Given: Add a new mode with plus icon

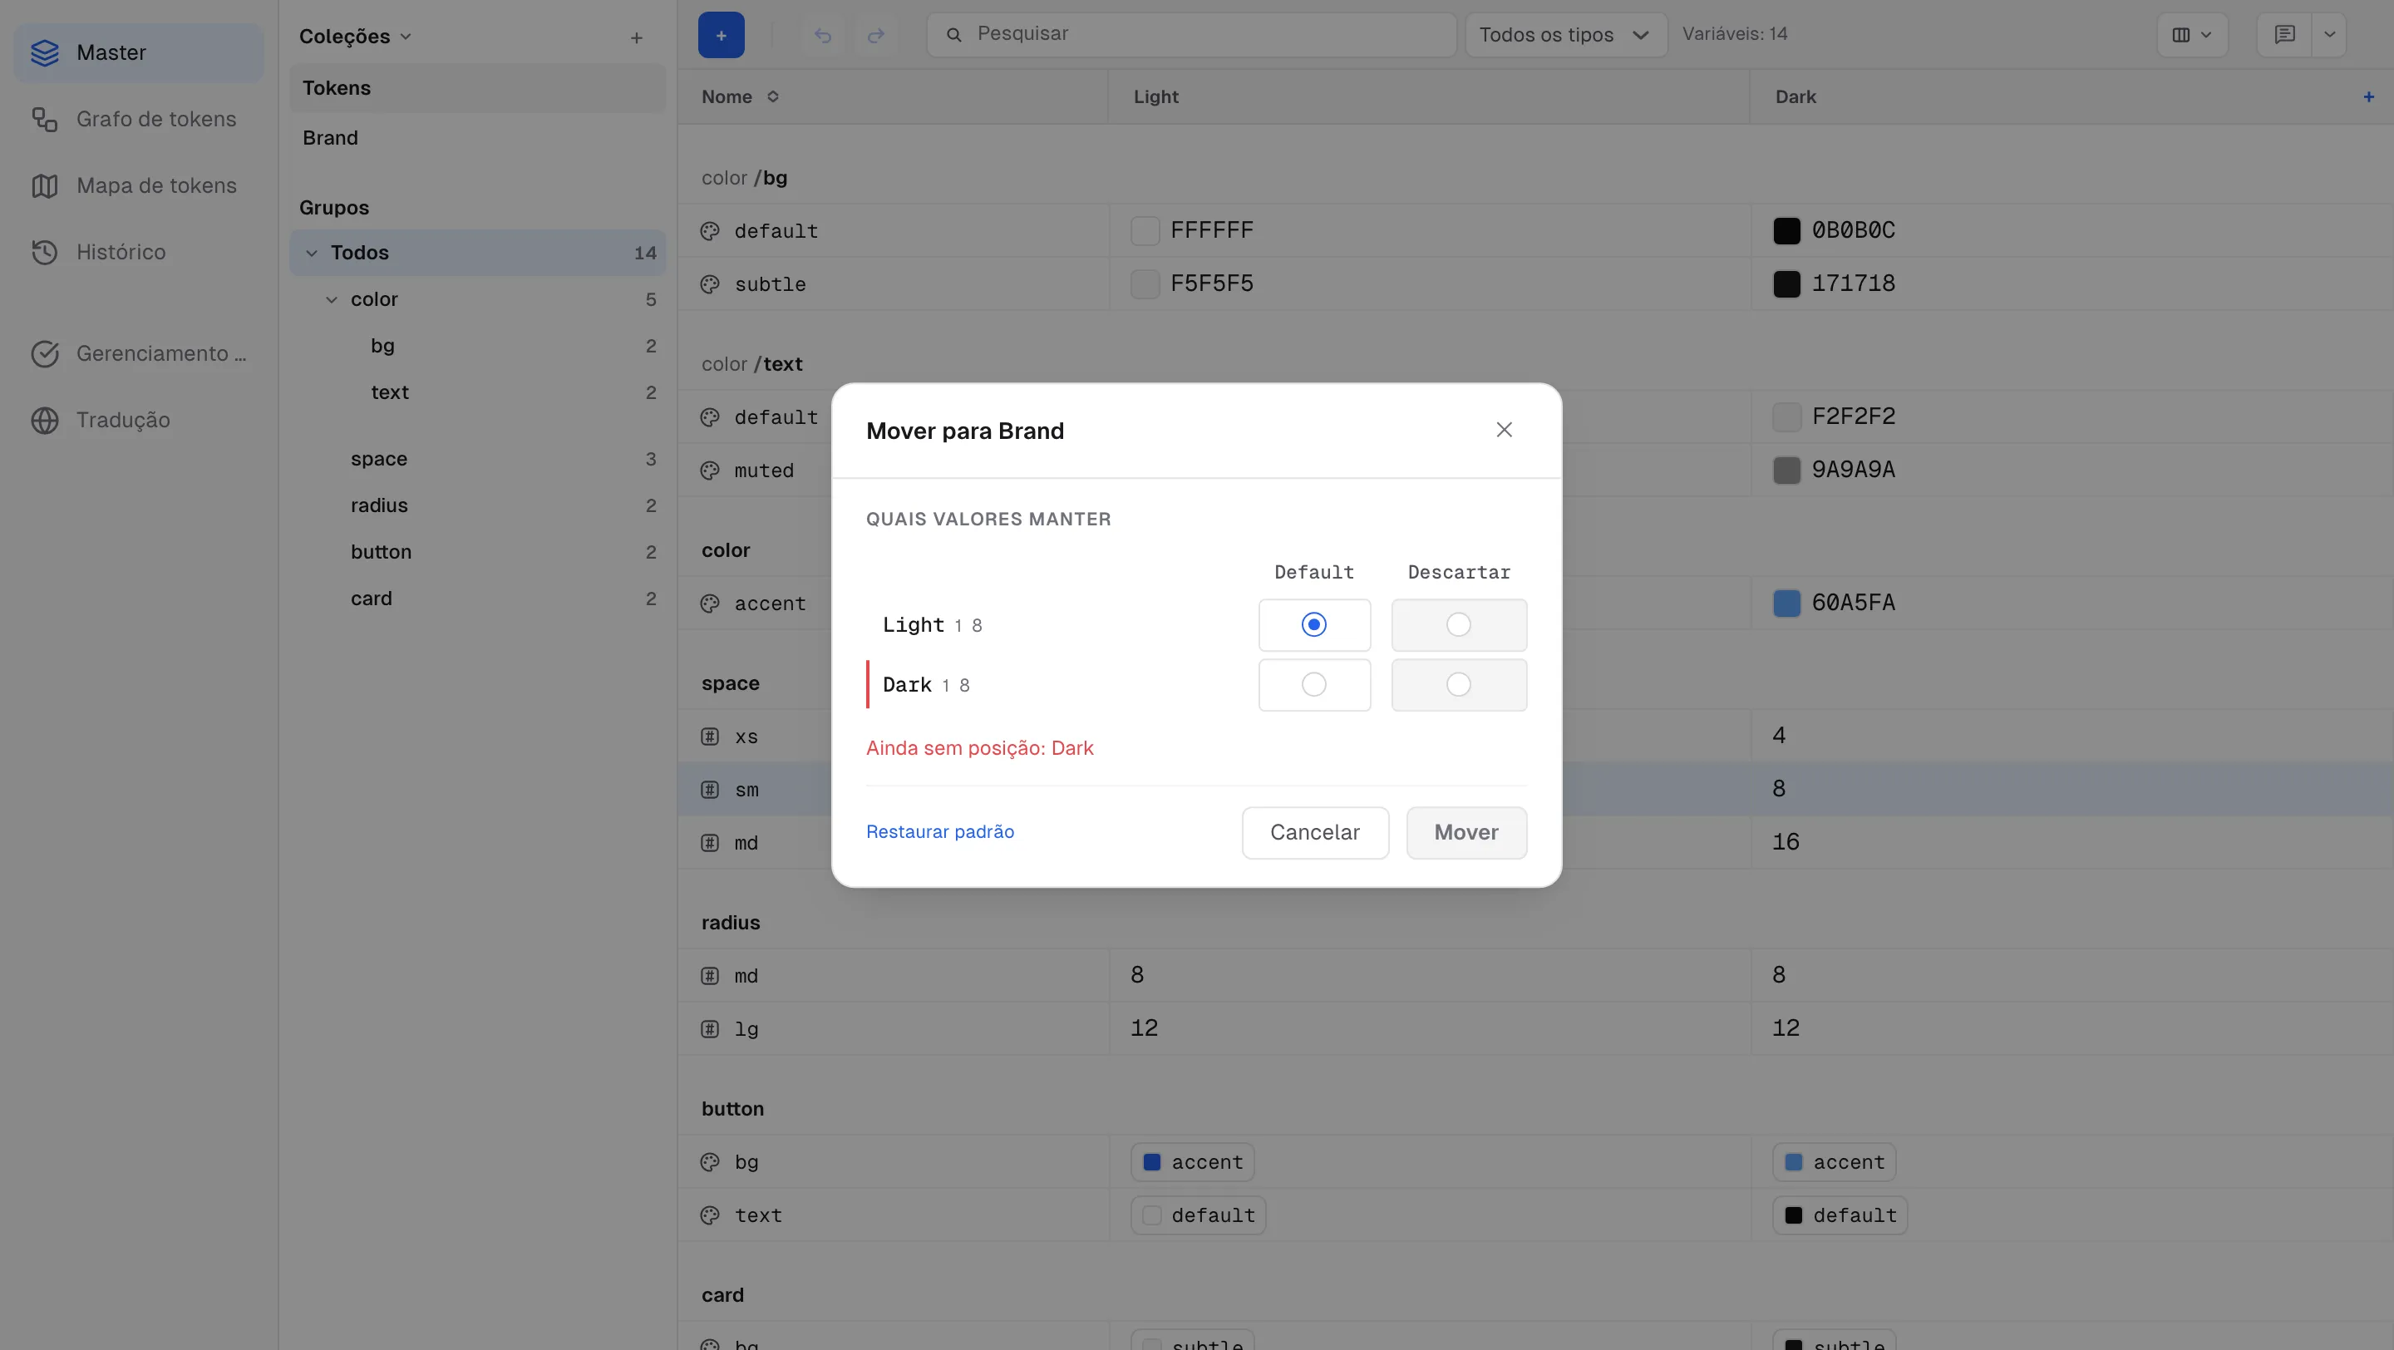Looking at the screenshot, I should coord(2369,96).
